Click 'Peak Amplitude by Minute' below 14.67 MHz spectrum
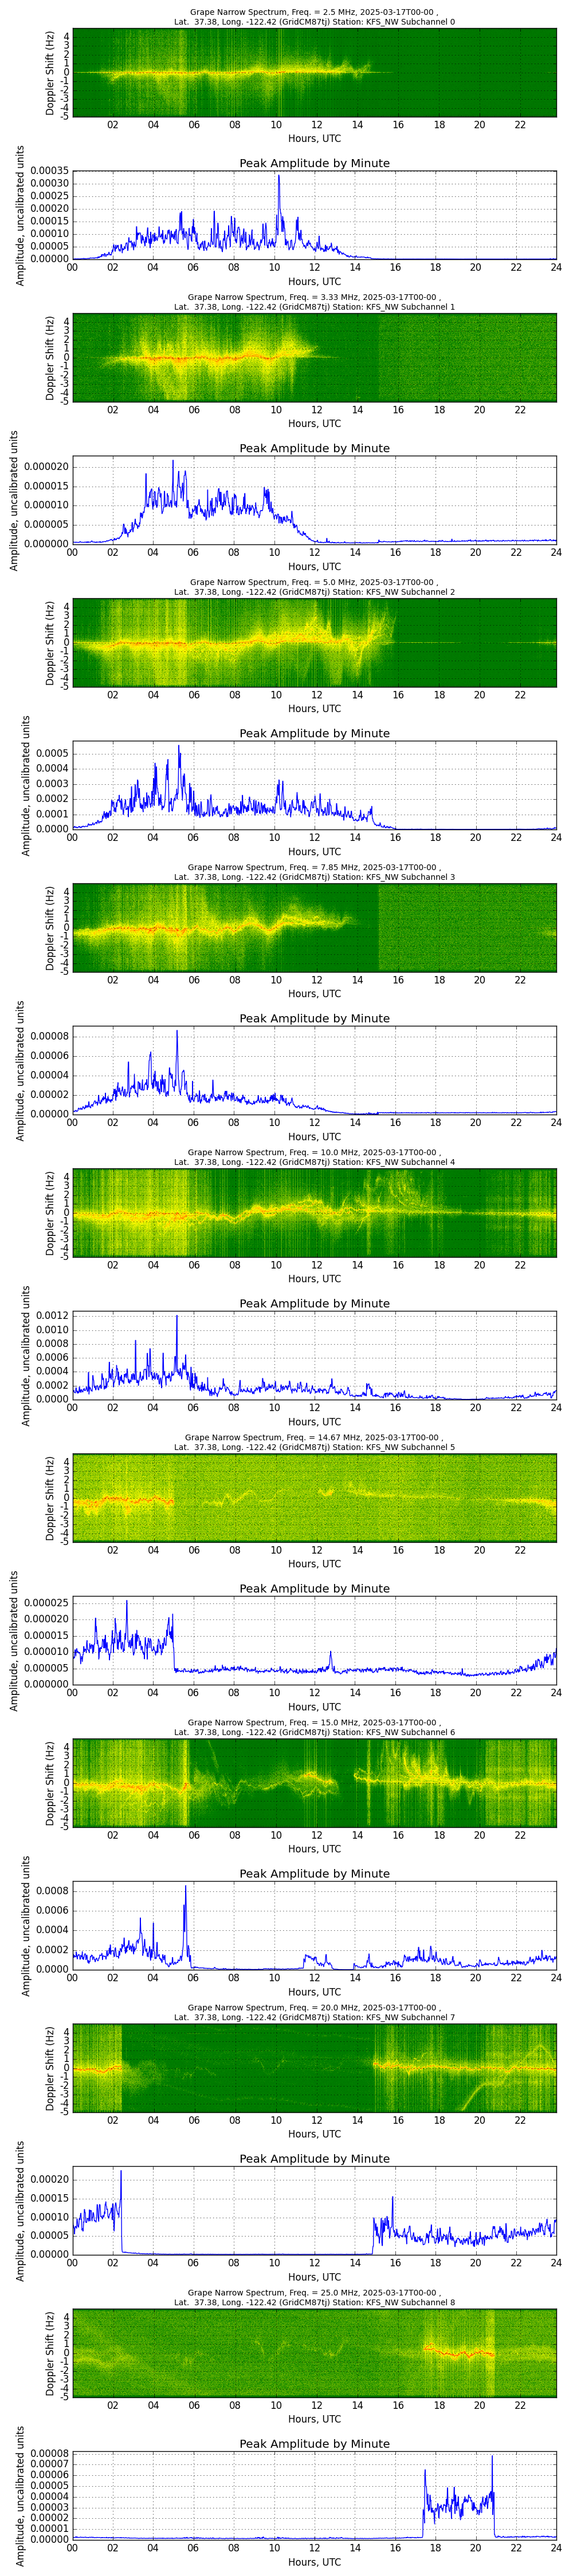This screenshot has height=2576, width=573. (x=315, y=1588)
